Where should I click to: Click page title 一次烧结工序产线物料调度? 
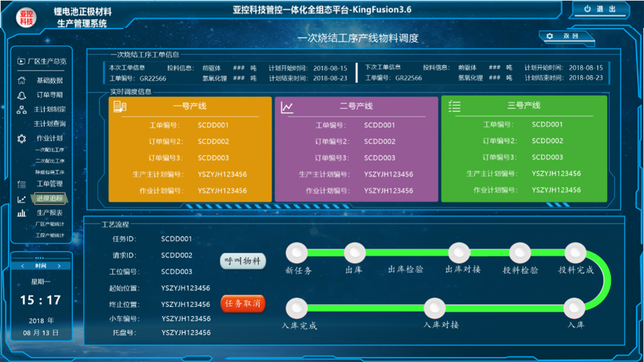pyautogui.click(x=358, y=38)
